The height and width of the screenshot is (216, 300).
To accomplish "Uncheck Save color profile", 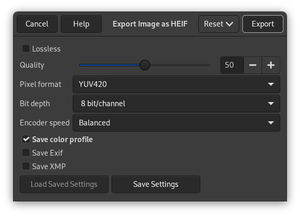I will (26, 139).
